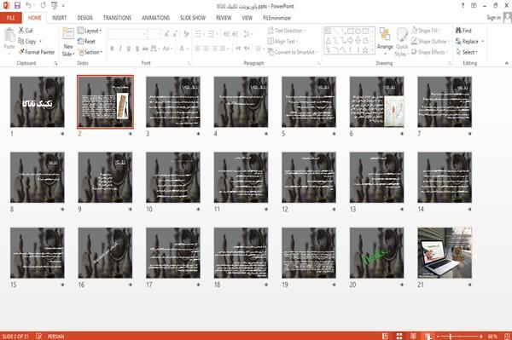The image size is (512, 340).
Task: Click the Undo arrow icon
Action: tap(28, 5)
